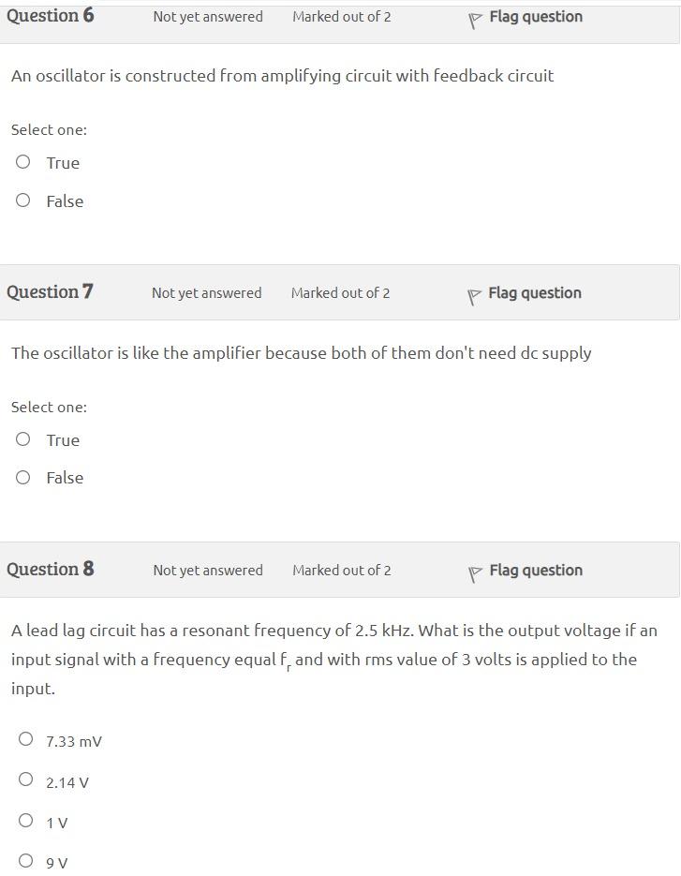Image resolution: width=681 pixels, height=876 pixels.
Task: Open the Flag question link for Question 6
Action: (534, 15)
